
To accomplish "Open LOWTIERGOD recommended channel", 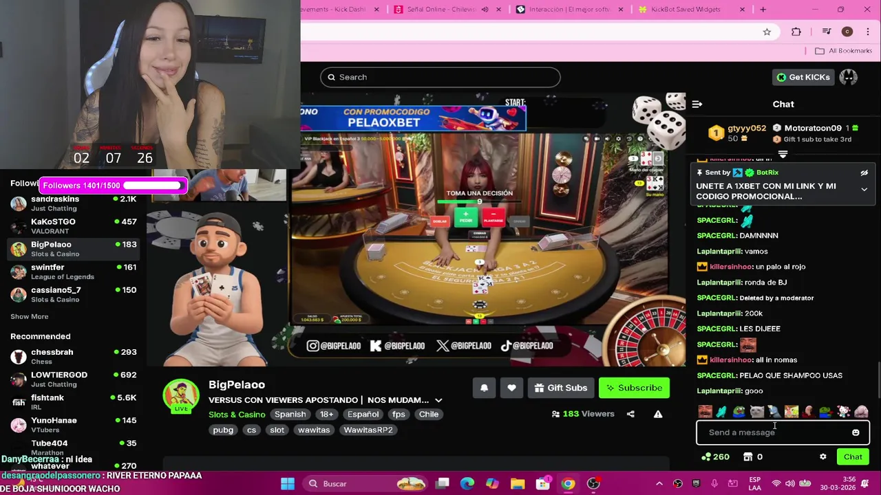I will (74, 379).
